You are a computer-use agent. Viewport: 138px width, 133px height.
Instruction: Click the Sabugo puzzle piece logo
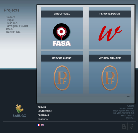coord(19,109)
